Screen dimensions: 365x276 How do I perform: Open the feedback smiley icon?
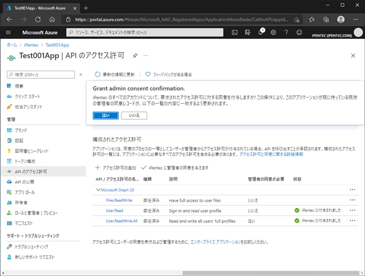click(299, 33)
